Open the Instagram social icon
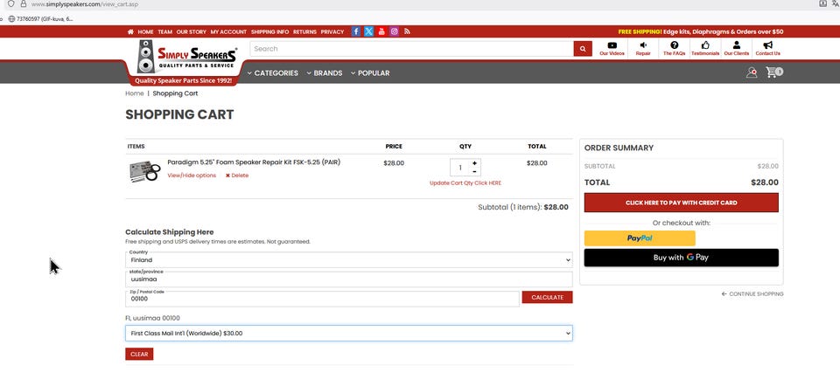 click(395, 31)
